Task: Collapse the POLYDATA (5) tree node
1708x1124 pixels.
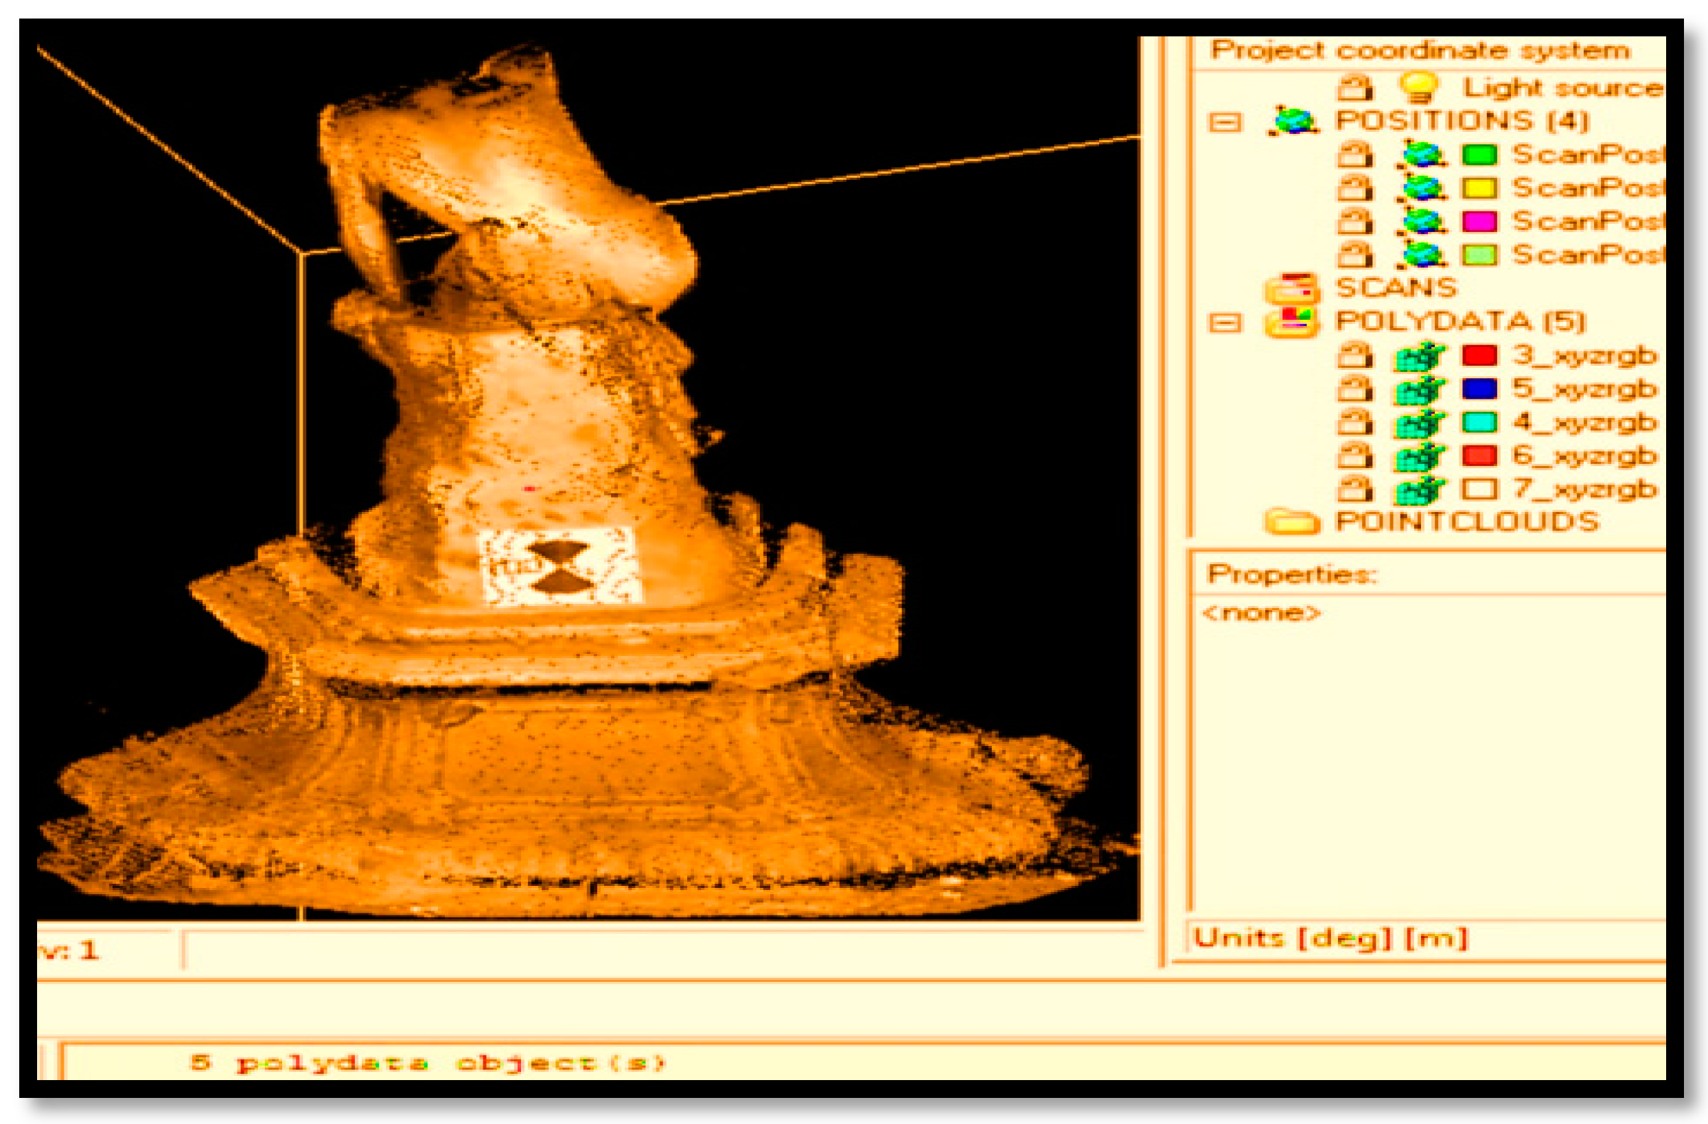Action: coord(1224,323)
